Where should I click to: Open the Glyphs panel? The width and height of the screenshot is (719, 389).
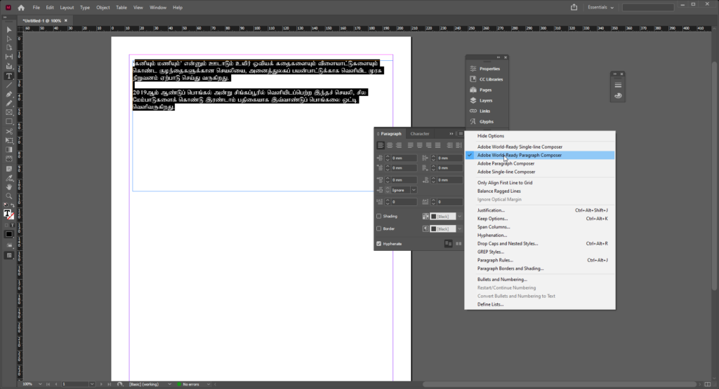tap(487, 121)
